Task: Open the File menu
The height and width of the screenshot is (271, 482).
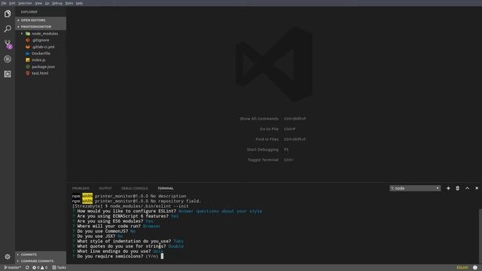Action: [x=4, y=3]
